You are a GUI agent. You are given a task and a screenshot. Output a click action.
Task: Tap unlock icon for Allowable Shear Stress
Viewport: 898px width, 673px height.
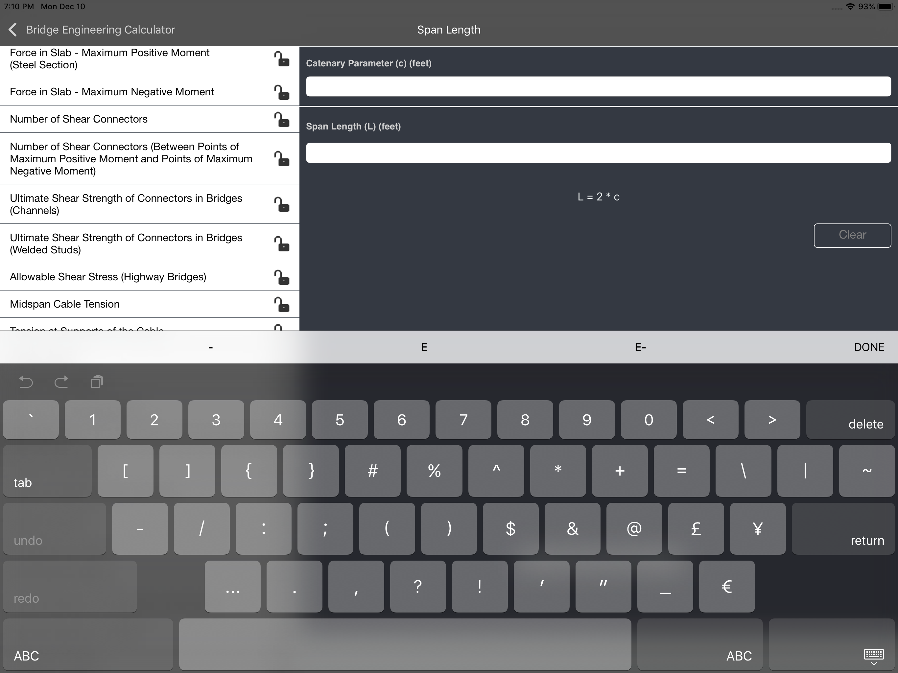[x=281, y=277]
